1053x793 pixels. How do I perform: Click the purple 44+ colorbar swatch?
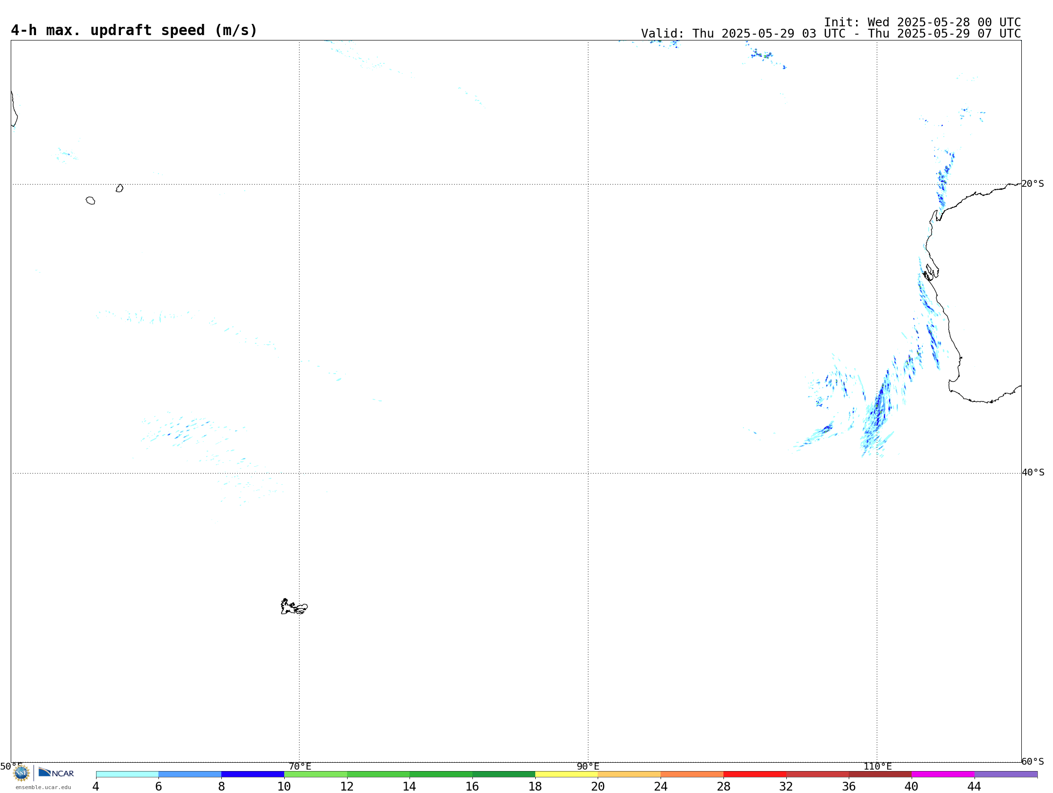(x=1006, y=774)
